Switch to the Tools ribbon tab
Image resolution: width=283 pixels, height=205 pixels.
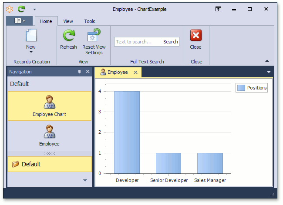point(90,21)
